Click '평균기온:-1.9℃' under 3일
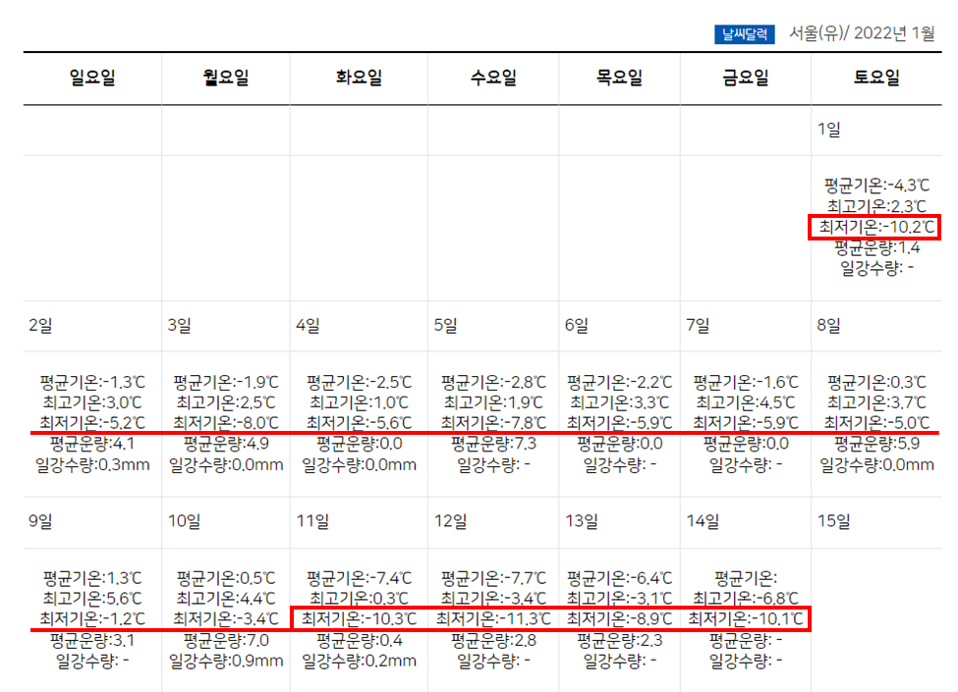Viewport: 958px width, 692px height. [225, 383]
